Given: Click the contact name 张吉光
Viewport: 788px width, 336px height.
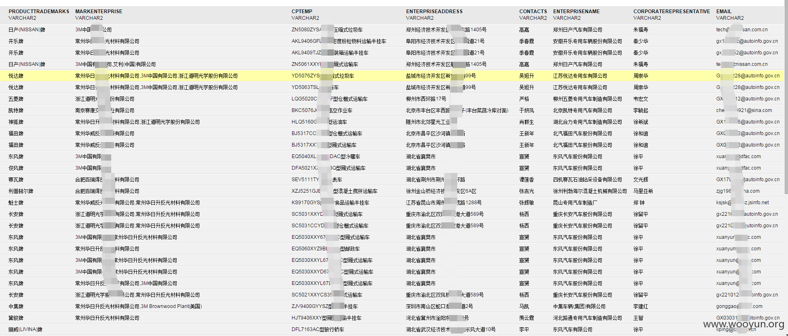Looking at the screenshot, I should (x=526, y=191).
